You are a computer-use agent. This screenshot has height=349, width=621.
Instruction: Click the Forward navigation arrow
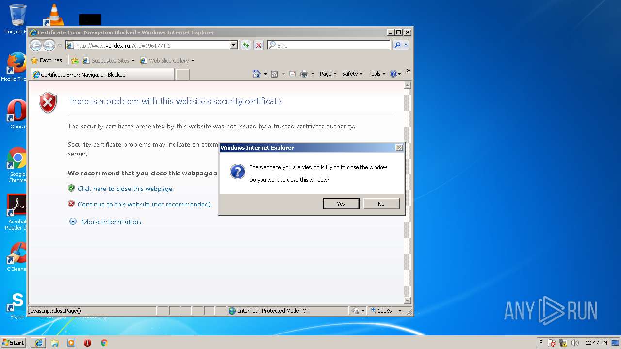[x=49, y=45]
